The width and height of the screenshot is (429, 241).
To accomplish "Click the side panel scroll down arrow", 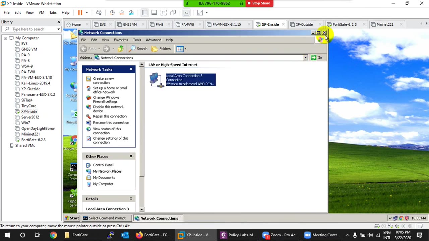I will [x=142, y=210].
